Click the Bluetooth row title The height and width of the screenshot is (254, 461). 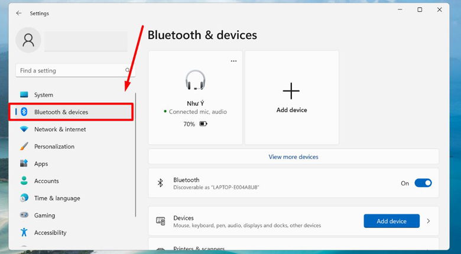(186, 180)
